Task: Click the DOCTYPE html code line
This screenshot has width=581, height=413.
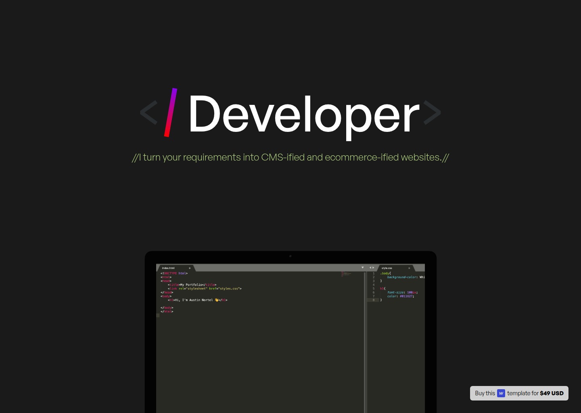Action: 174,273
